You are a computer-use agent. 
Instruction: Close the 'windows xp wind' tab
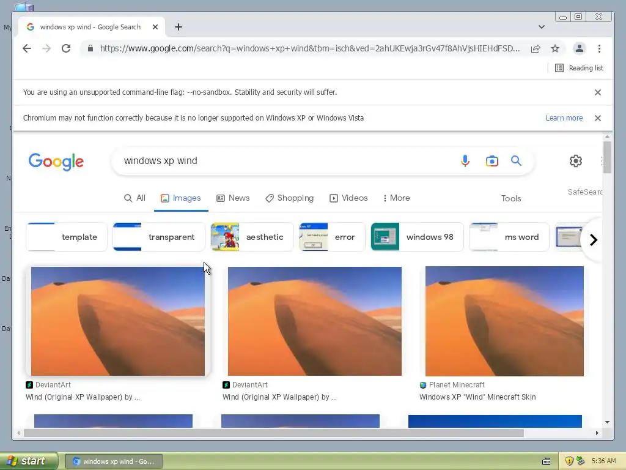pyautogui.click(x=155, y=27)
